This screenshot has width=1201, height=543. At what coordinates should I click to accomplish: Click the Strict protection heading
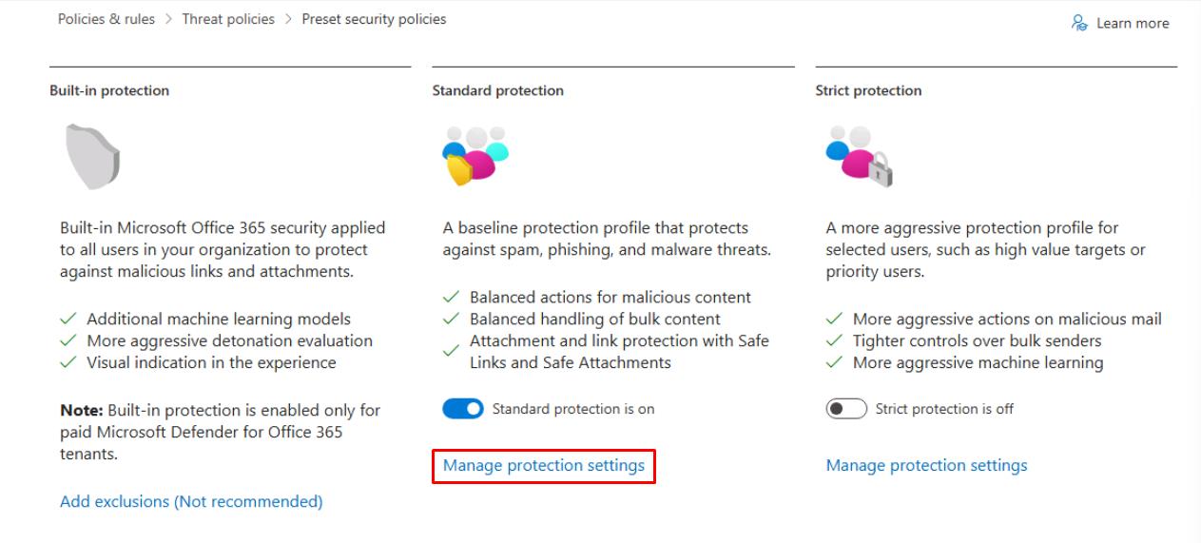868,91
